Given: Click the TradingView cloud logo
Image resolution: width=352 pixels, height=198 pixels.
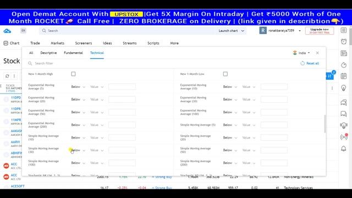Looking at the screenshot, I should click(x=7, y=31).
